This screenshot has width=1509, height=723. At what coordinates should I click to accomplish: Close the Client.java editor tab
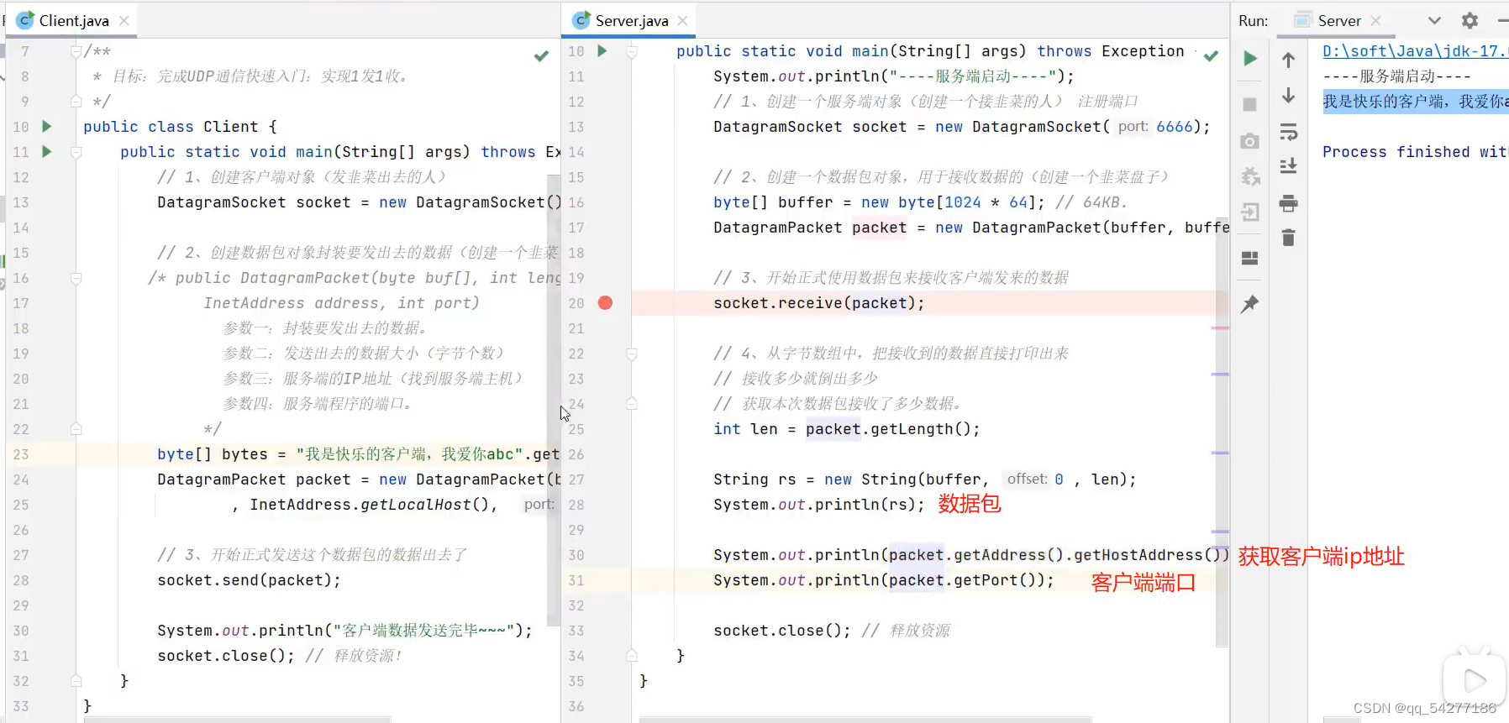[x=124, y=20]
